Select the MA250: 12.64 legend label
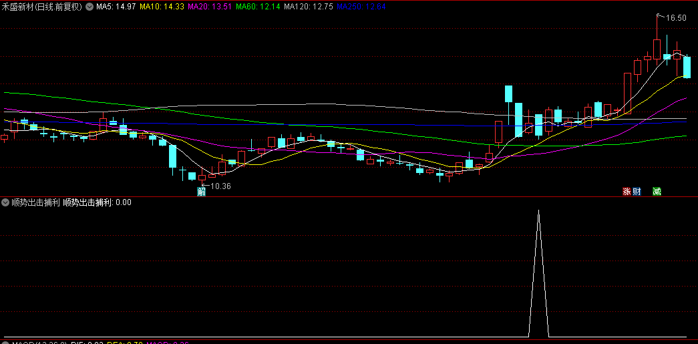698x344 pixels. click(x=361, y=7)
